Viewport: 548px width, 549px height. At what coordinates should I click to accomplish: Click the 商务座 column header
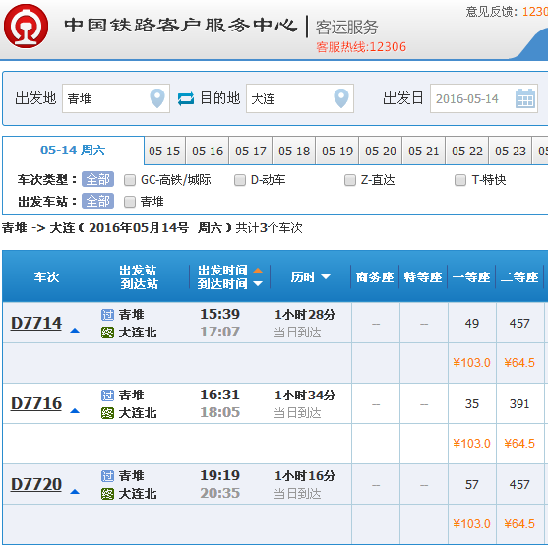(375, 276)
